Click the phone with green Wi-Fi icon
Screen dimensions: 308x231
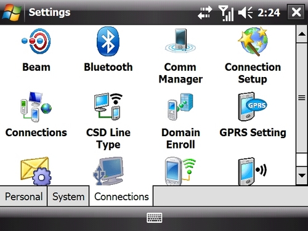point(180,171)
